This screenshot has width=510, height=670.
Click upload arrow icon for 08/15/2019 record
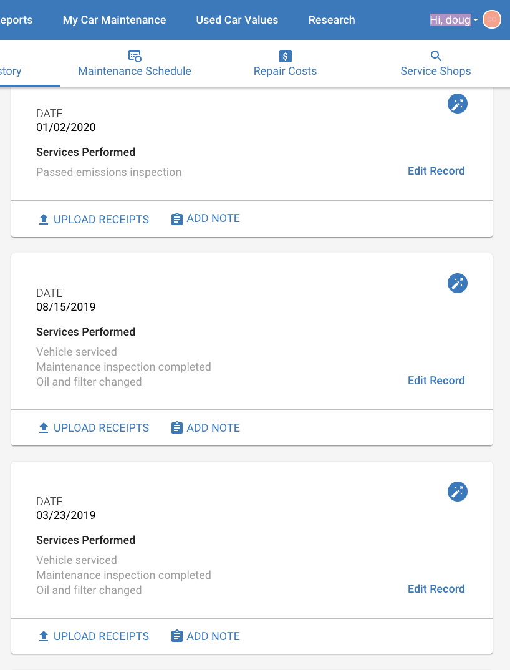coord(44,428)
